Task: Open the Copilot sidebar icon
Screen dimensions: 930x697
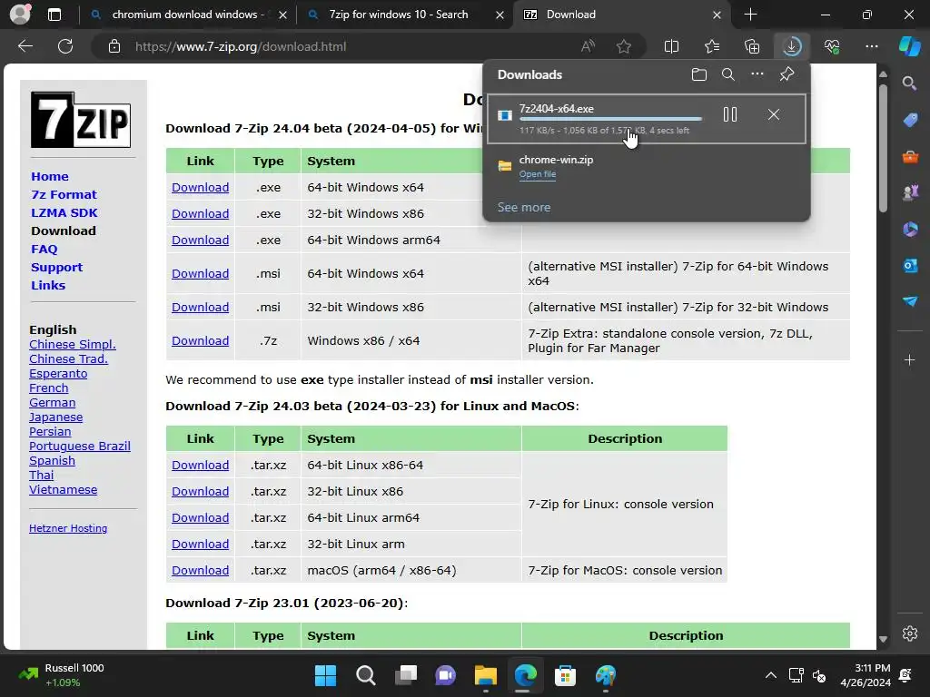Action: click(x=909, y=46)
